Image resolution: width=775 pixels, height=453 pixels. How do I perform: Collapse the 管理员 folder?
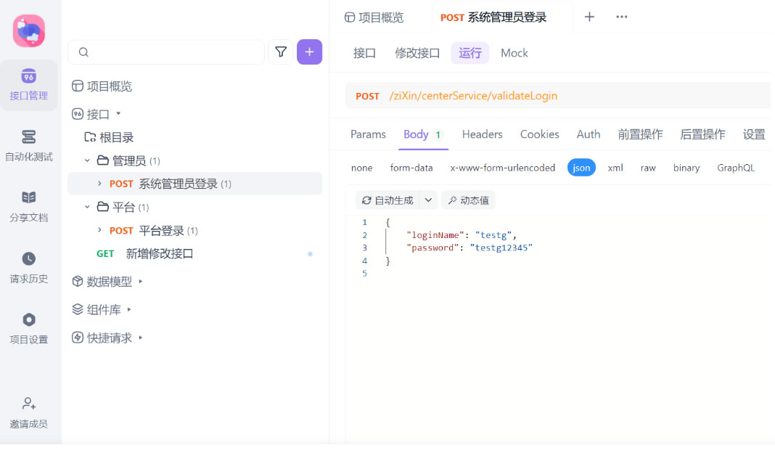87,160
